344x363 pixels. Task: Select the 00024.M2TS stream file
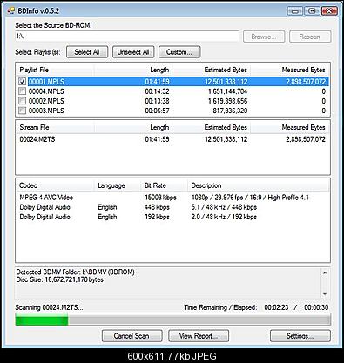tap(172, 139)
